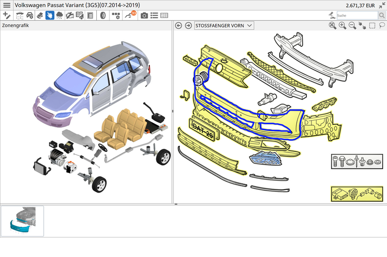Select the dashed rectangle selection tool
The width and height of the screenshot is (387, 257).
pyautogui.click(x=372, y=26)
